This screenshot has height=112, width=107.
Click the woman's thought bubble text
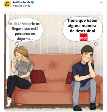[x=25, y=31]
